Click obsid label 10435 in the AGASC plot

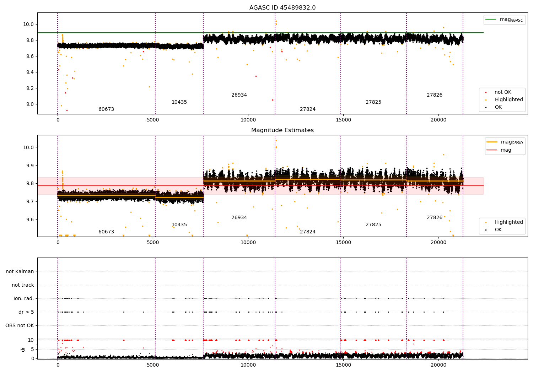tap(179, 102)
